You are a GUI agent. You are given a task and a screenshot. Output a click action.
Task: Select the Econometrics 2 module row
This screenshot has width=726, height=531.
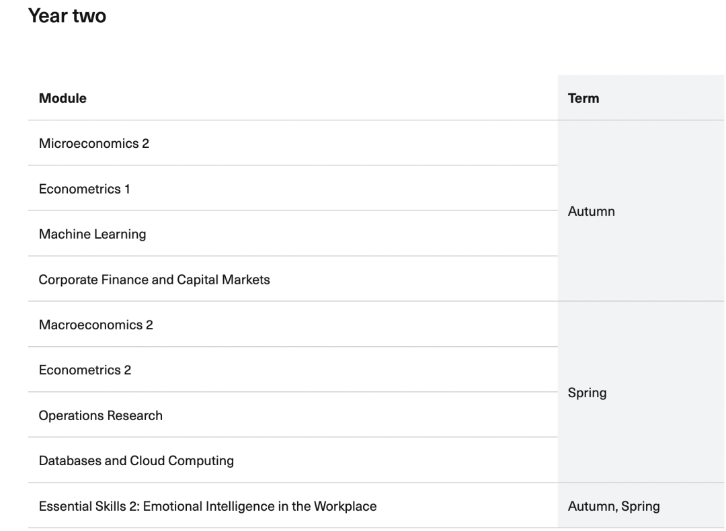coord(85,370)
